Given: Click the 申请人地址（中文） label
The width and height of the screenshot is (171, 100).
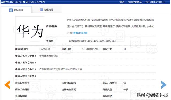Looking at the screenshot, I should [26, 69].
